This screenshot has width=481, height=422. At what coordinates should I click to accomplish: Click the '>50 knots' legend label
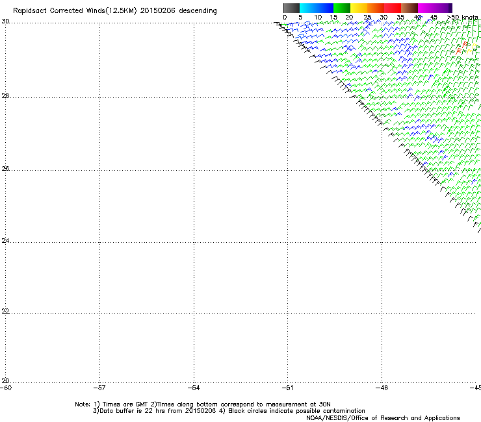463,18
